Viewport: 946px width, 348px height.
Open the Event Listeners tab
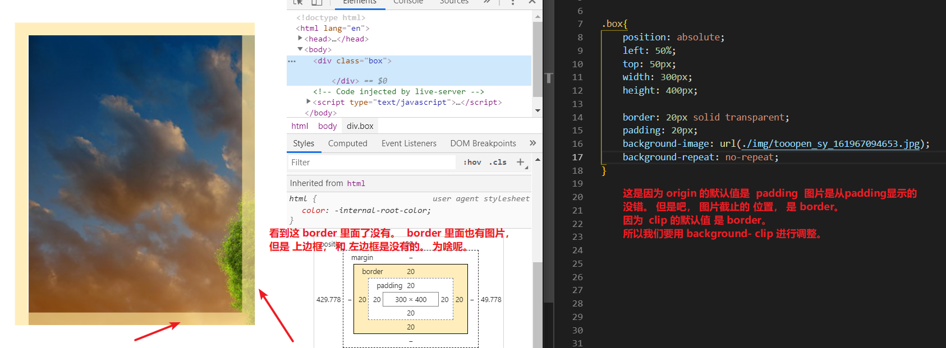[408, 143]
